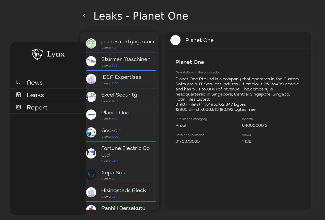Click Ranhill Bersekutu logo thumbnail
This screenshot has width=325, height=220.
(91, 208)
